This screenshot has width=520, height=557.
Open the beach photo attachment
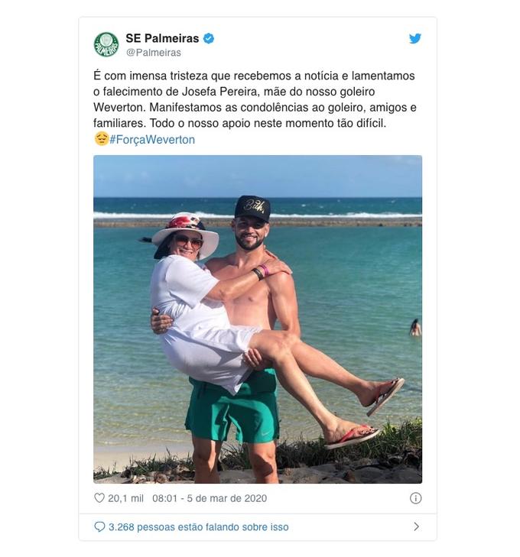pyautogui.click(x=258, y=319)
